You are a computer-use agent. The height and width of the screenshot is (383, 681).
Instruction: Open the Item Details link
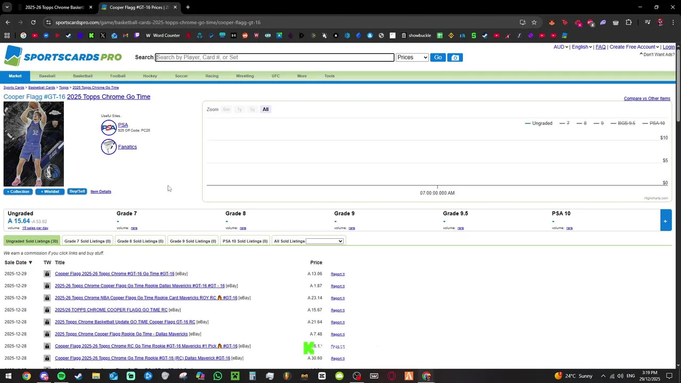pos(101,191)
